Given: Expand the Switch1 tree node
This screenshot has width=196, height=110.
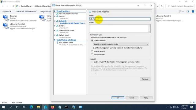Looking at the screenshot, I should click(55, 26).
